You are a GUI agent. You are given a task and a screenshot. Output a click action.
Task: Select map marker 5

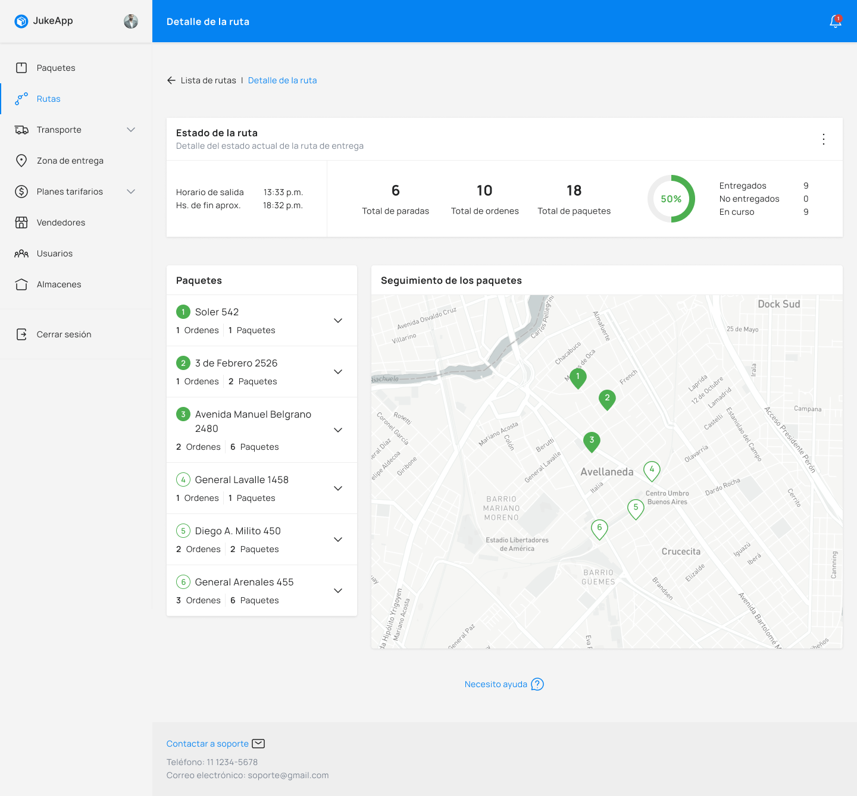(x=636, y=509)
